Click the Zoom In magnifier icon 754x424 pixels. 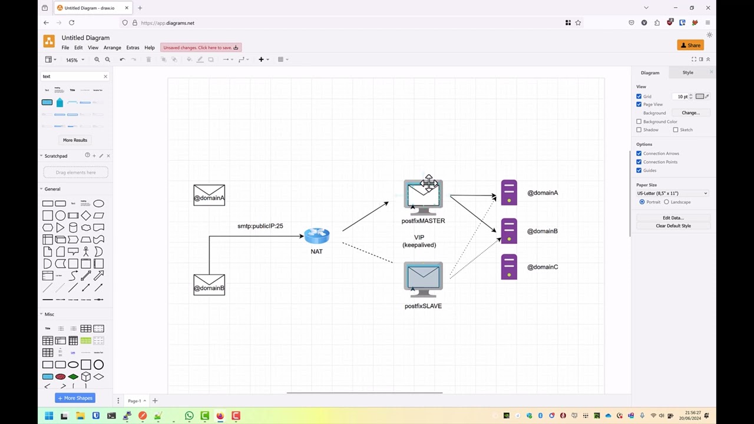pos(97,59)
